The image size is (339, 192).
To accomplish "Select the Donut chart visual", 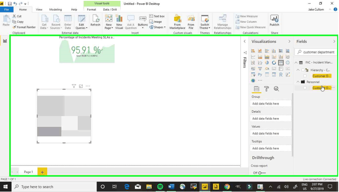I will [x=274, y=63].
